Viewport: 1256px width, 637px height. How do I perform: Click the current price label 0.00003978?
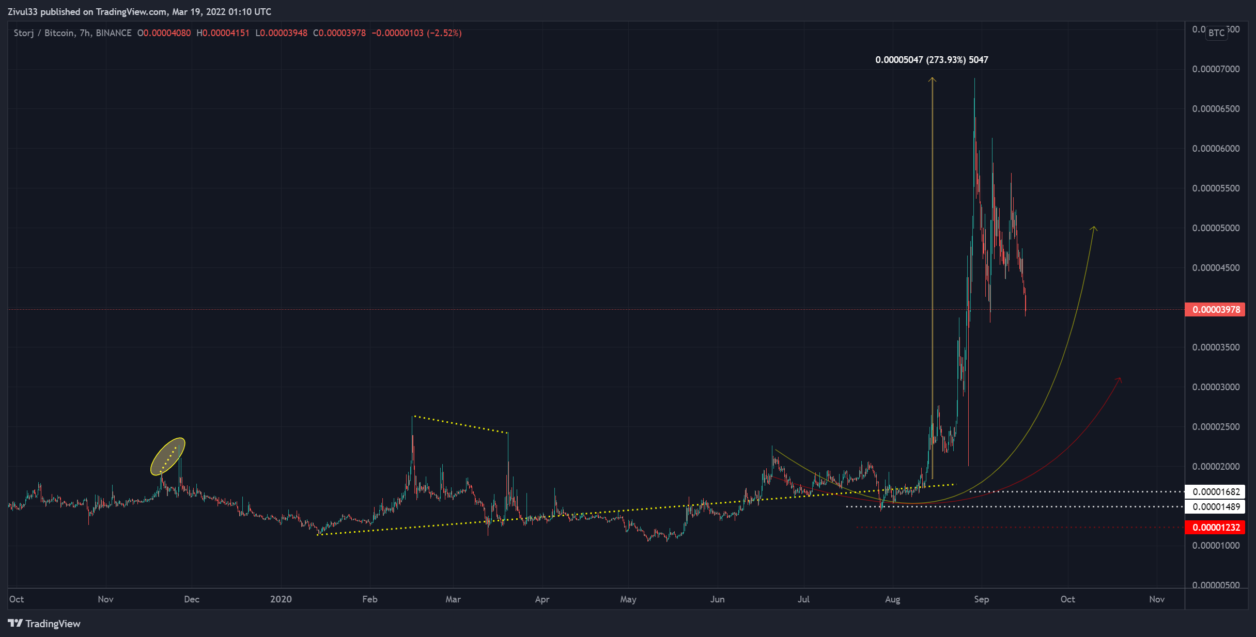[x=1216, y=310]
